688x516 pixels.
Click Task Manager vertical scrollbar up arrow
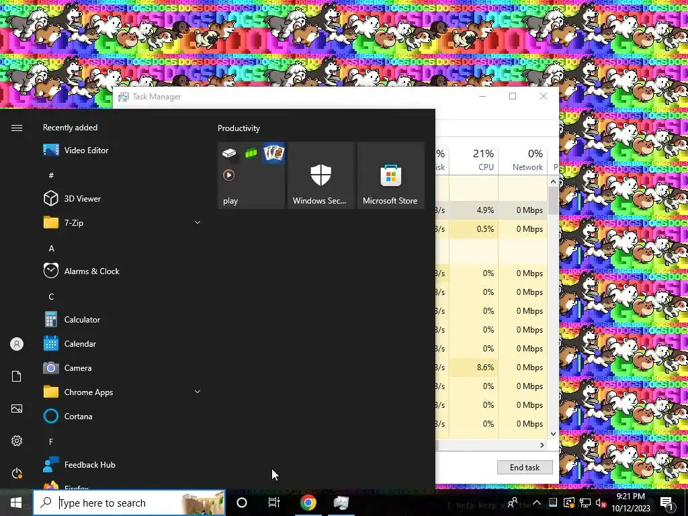[x=553, y=181]
